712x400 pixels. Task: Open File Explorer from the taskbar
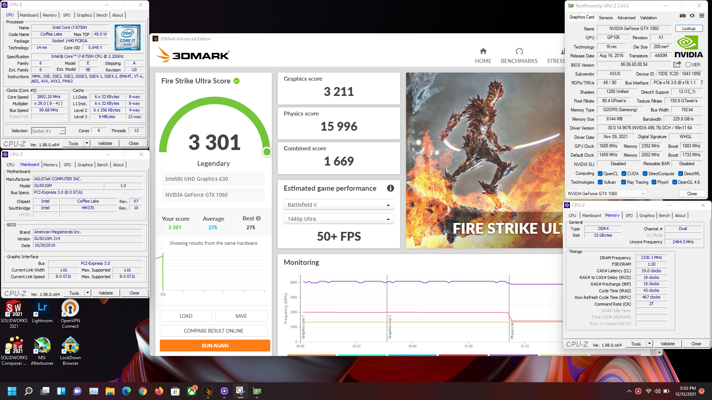pos(110,391)
